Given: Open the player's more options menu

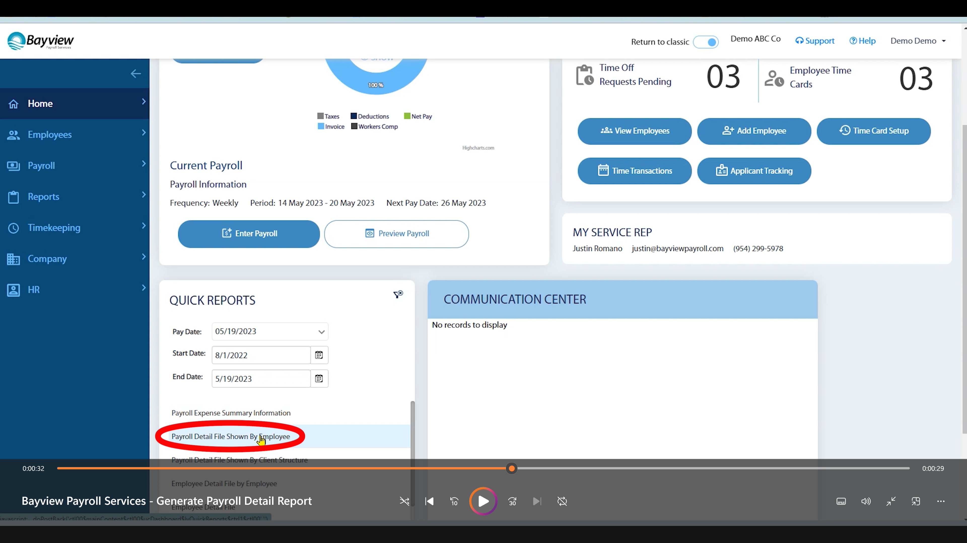Looking at the screenshot, I should click(x=941, y=502).
